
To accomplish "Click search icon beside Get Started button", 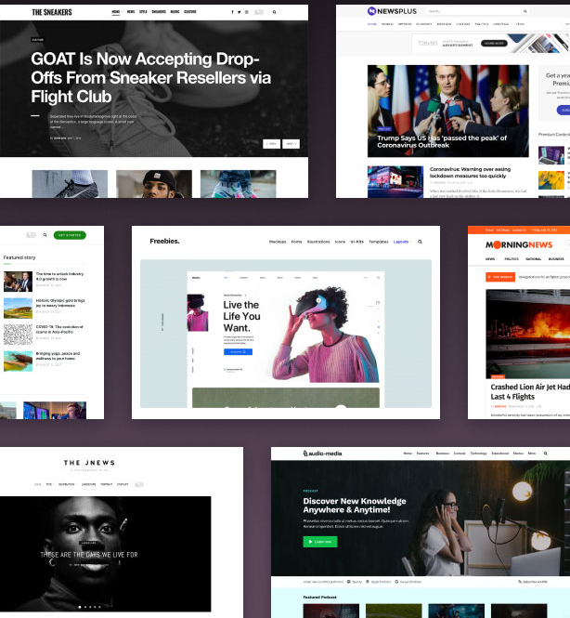I will pyautogui.click(x=45, y=235).
